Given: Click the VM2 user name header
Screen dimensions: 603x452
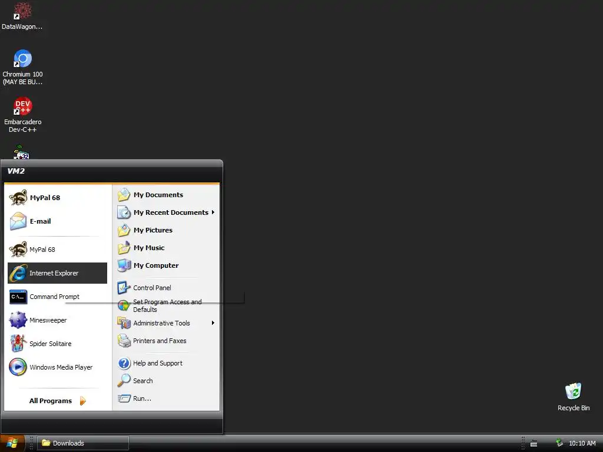Looking at the screenshot, I should tap(16, 171).
